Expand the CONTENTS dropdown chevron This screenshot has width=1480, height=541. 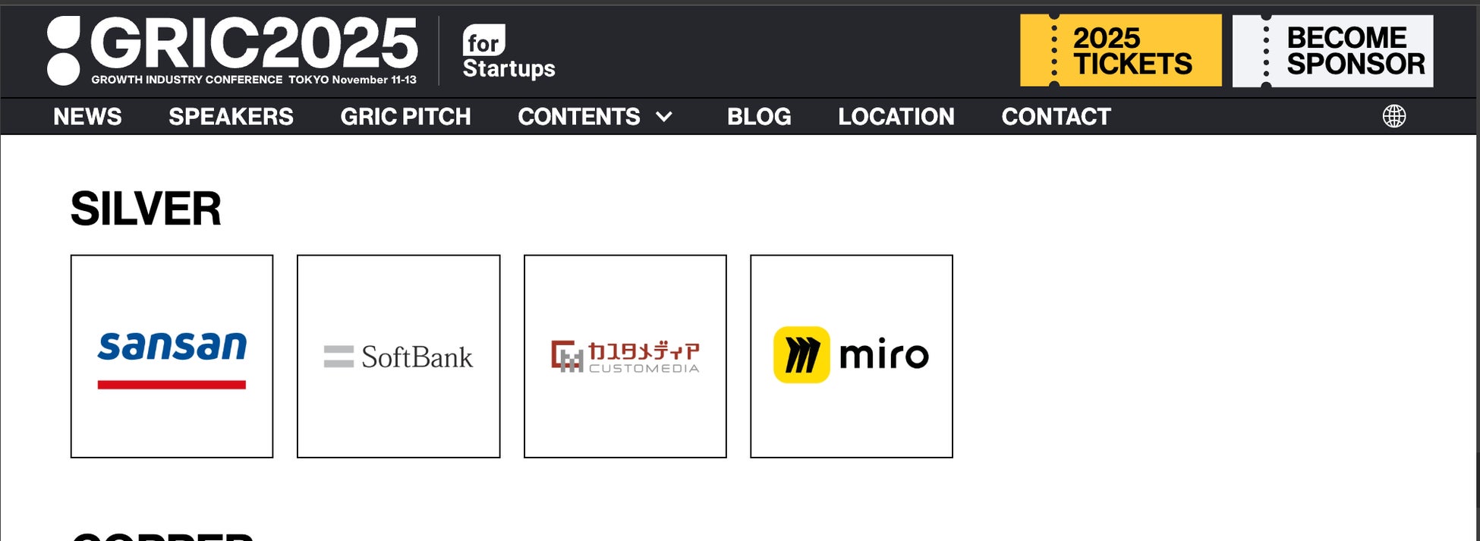(664, 117)
